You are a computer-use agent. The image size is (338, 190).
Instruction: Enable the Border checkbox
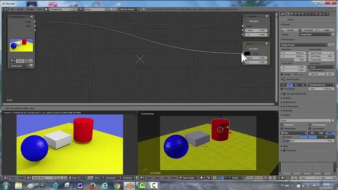click(282, 74)
